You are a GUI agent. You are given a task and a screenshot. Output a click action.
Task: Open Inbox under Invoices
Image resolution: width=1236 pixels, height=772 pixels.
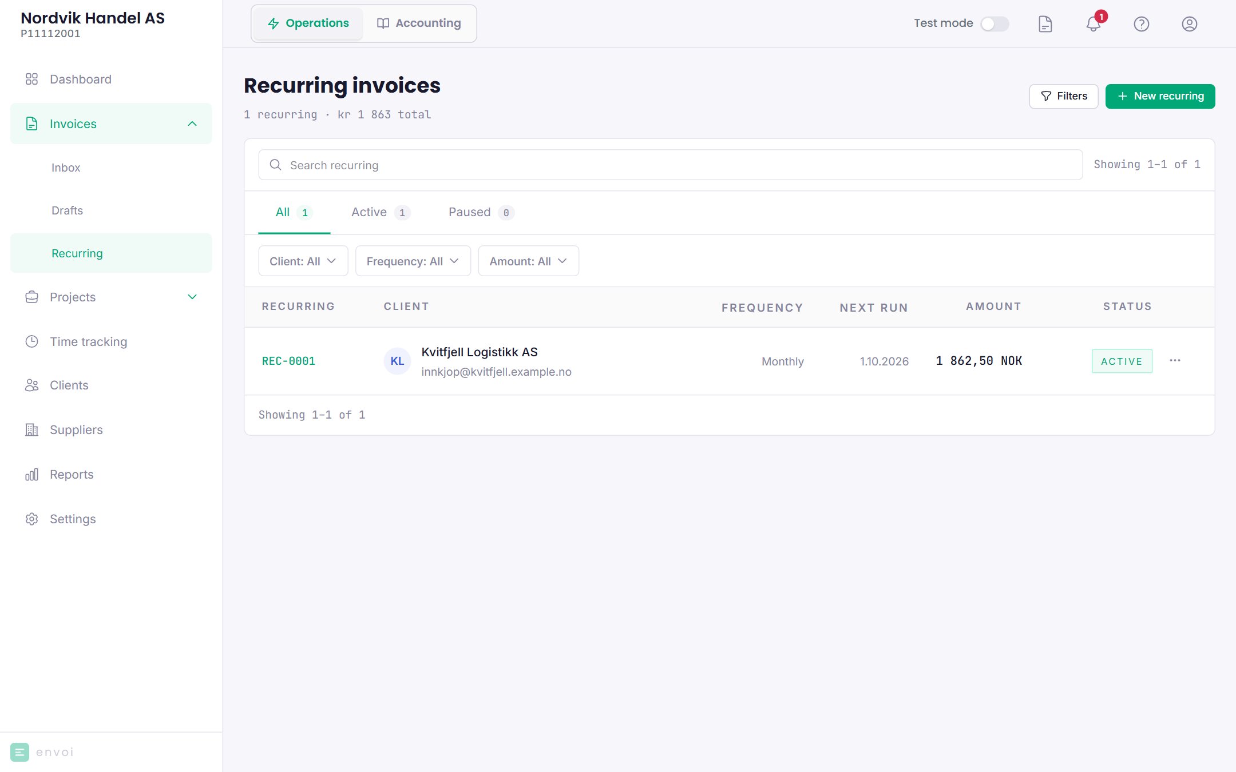click(111, 168)
